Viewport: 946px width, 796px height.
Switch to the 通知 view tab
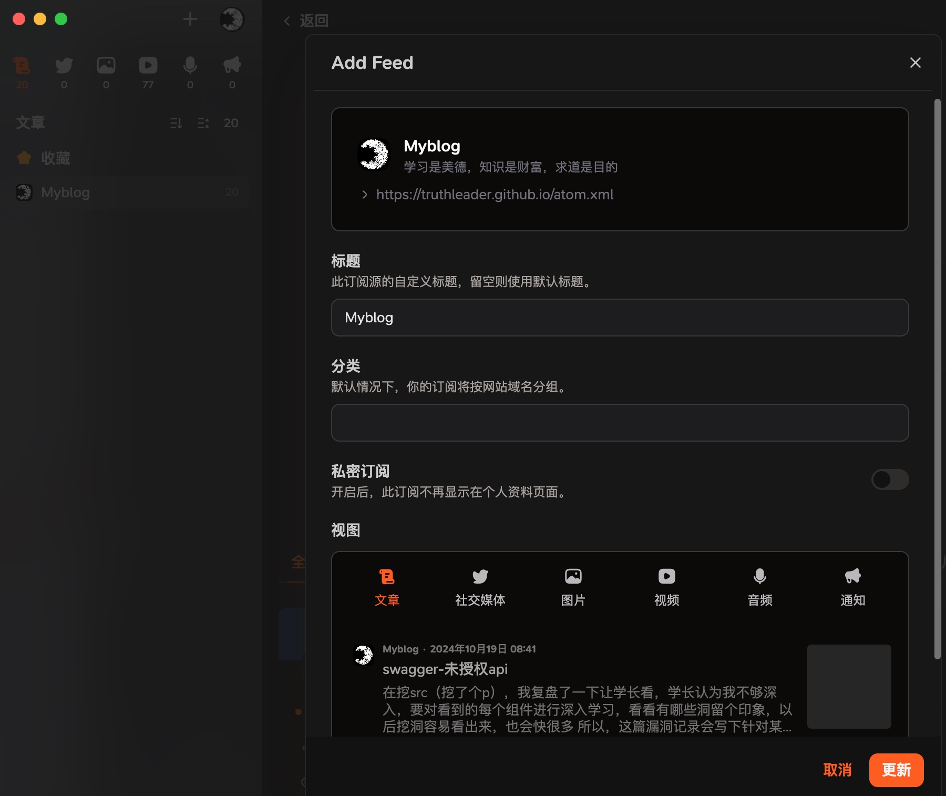(x=852, y=586)
